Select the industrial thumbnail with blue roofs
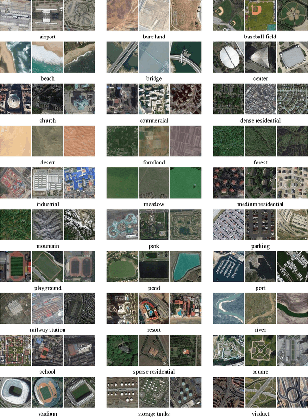This screenshot has width=308, height=417. pos(79,183)
